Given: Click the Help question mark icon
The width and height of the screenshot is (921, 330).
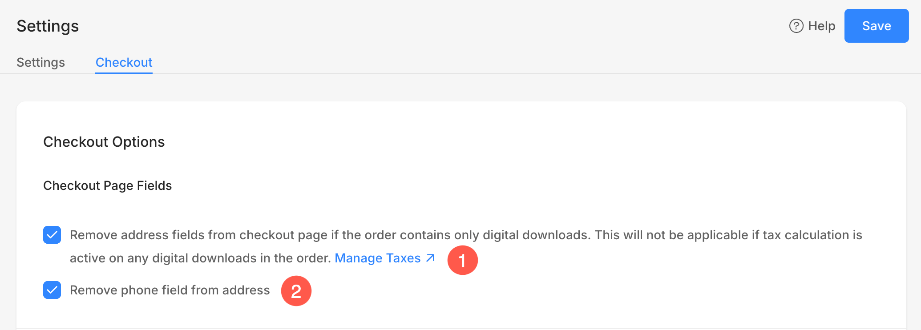Looking at the screenshot, I should coord(796,26).
